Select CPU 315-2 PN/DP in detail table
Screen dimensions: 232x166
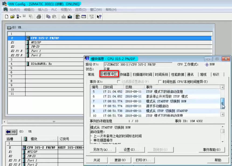click(44, 148)
